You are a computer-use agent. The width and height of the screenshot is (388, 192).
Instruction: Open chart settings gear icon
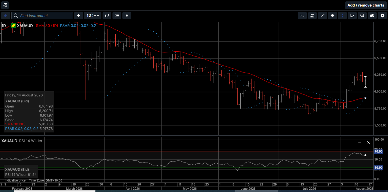tap(382, 16)
